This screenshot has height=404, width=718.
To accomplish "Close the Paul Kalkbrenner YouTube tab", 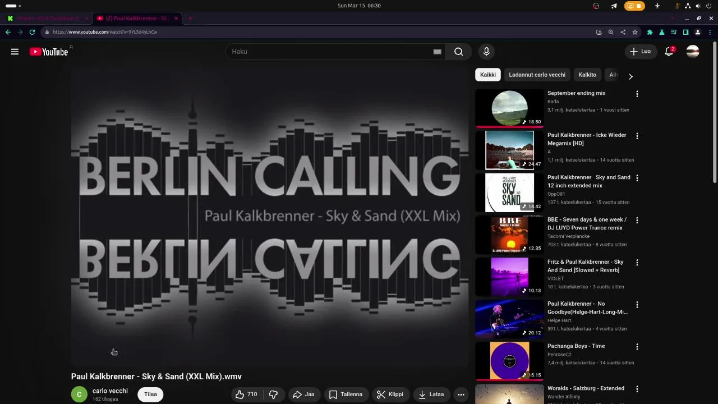I will [x=176, y=18].
